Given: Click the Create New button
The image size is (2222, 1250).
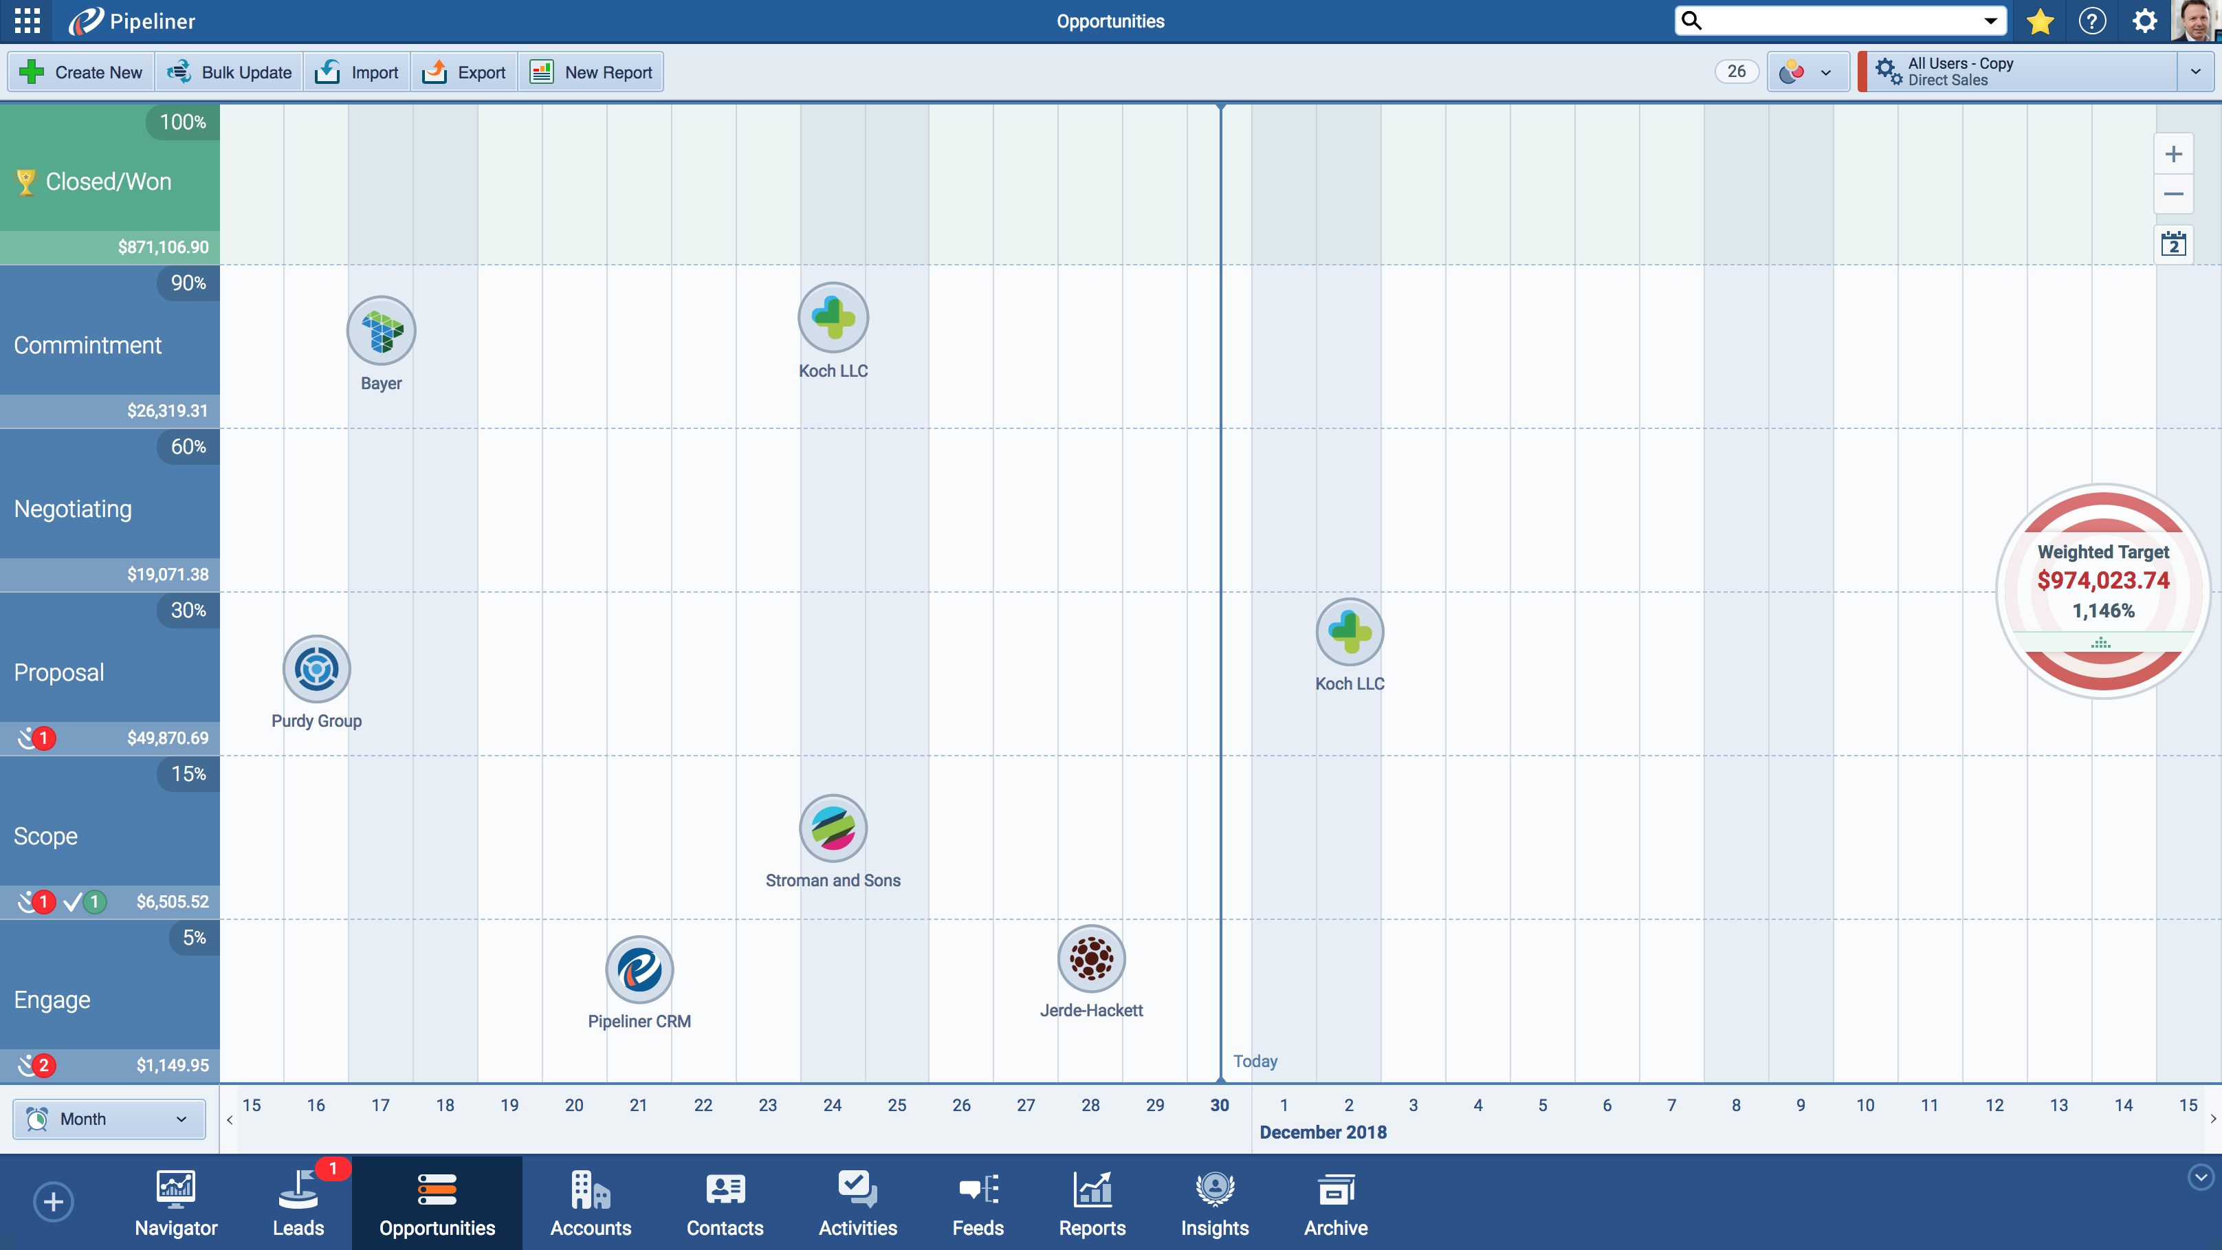Looking at the screenshot, I should (x=81, y=72).
